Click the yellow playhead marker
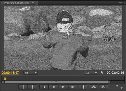 (x=5, y=79)
